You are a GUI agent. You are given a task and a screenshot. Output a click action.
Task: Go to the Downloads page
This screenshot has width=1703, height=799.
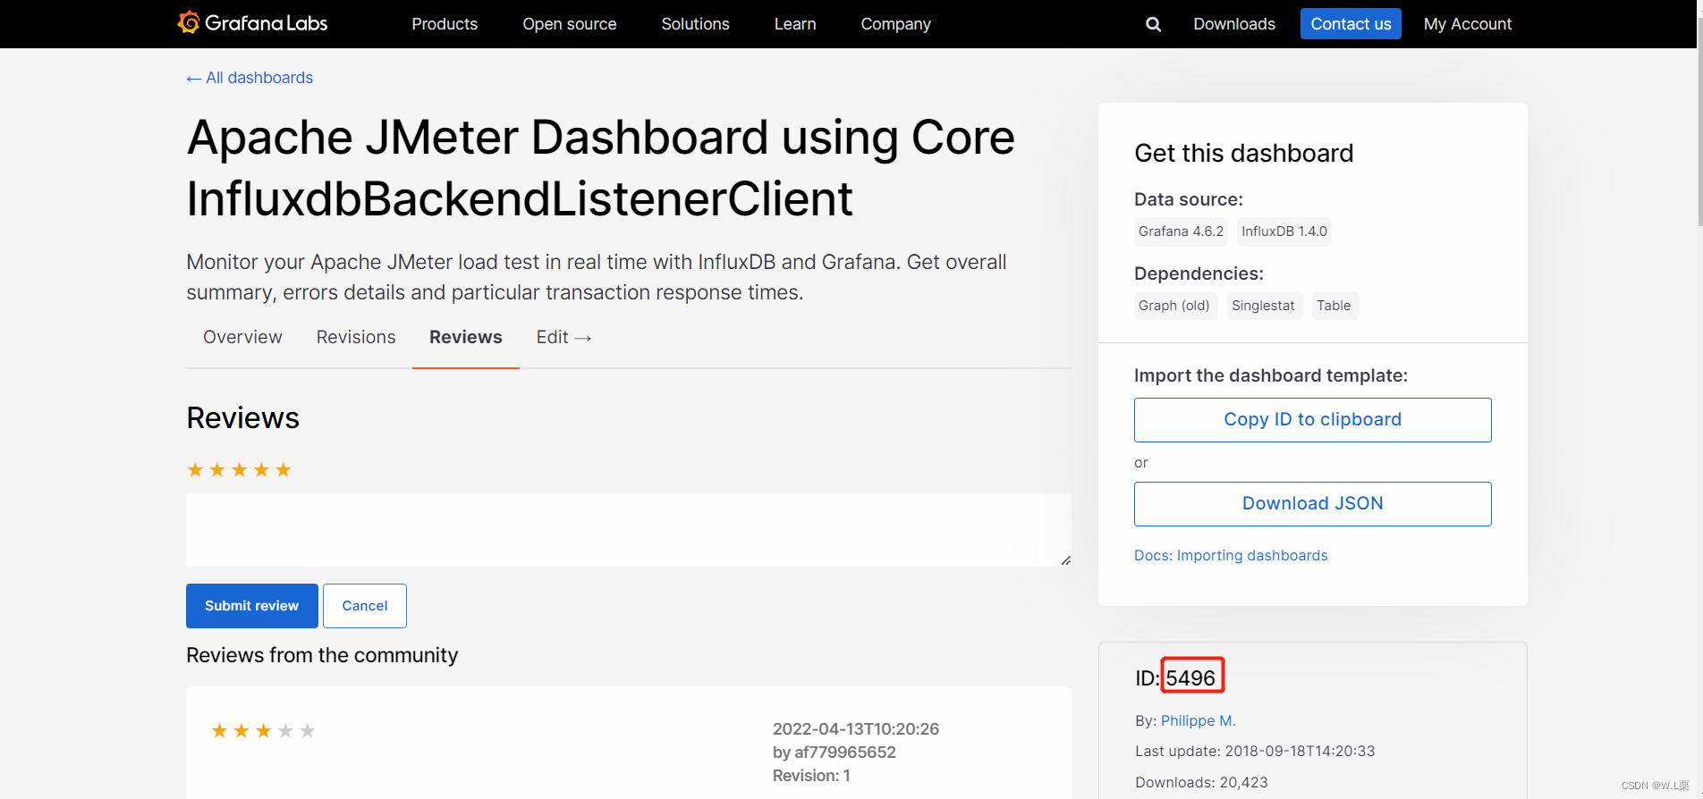pyautogui.click(x=1234, y=24)
